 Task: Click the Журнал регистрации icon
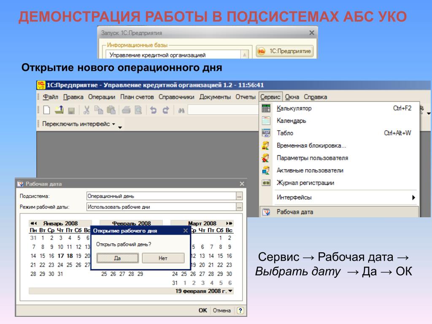266,183
